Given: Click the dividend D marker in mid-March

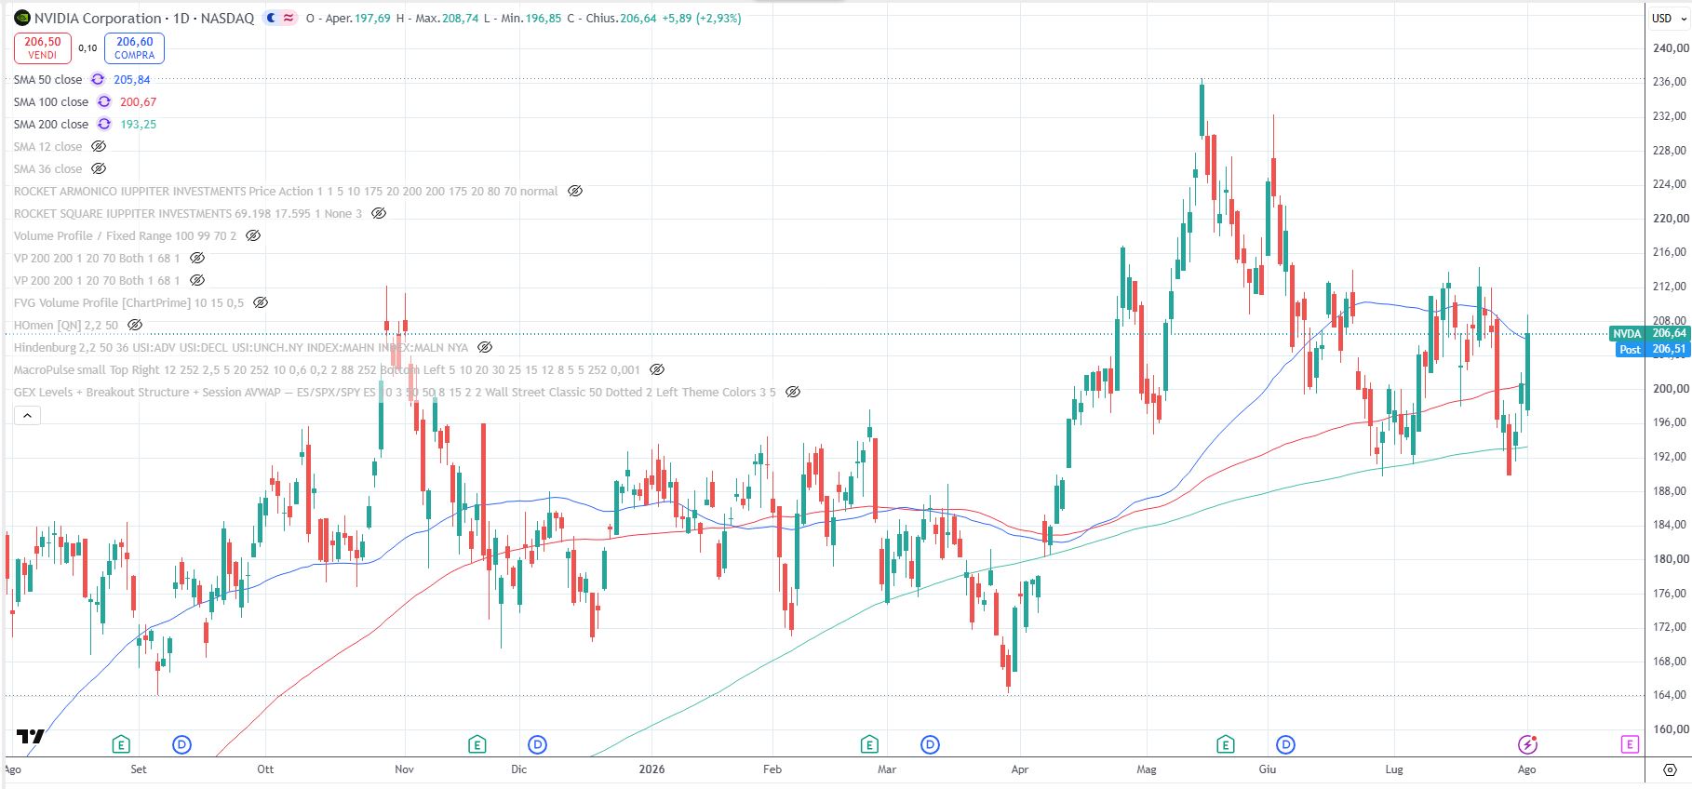Looking at the screenshot, I should [x=930, y=744].
